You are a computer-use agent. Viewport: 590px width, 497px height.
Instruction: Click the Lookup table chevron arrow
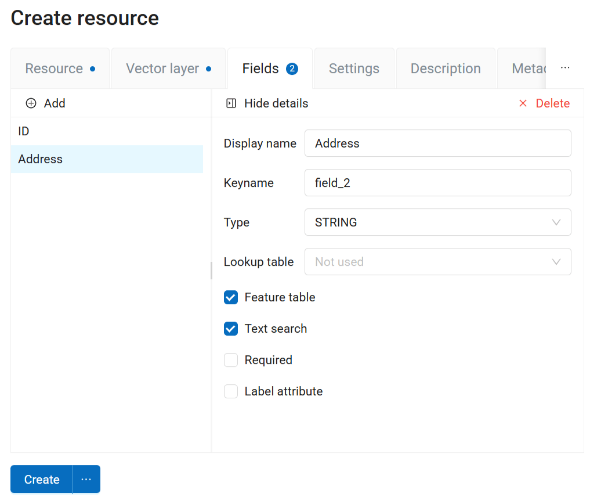(x=556, y=262)
